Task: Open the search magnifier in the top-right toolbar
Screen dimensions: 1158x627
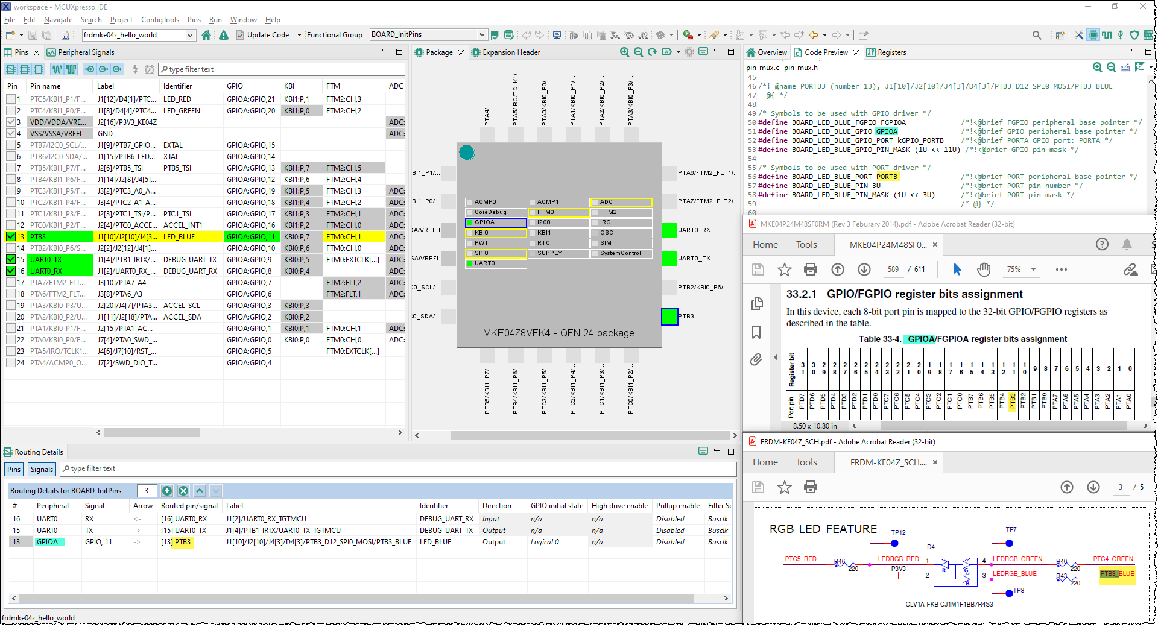Action: [x=1037, y=35]
